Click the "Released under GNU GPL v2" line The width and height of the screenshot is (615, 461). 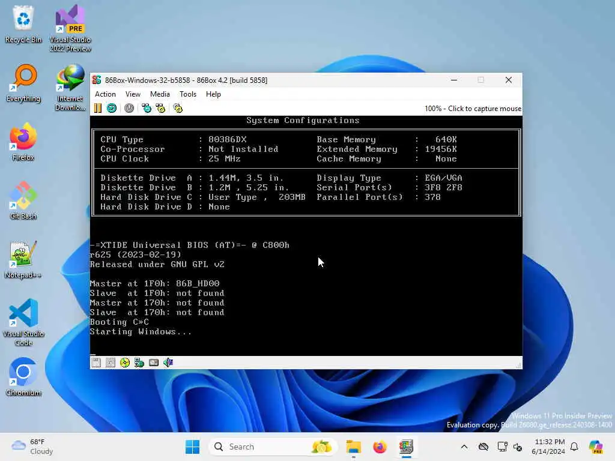click(x=157, y=264)
